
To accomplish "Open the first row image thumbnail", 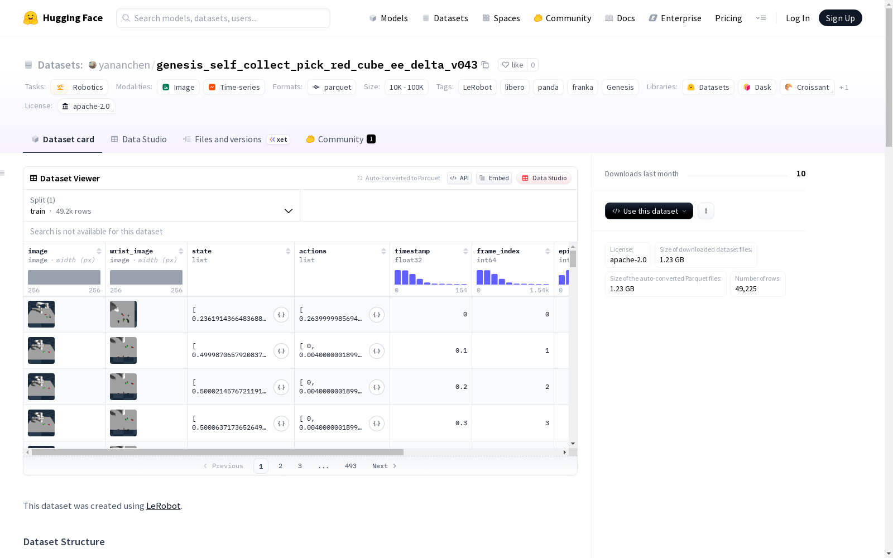I will pyautogui.click(x=41, y=314).
